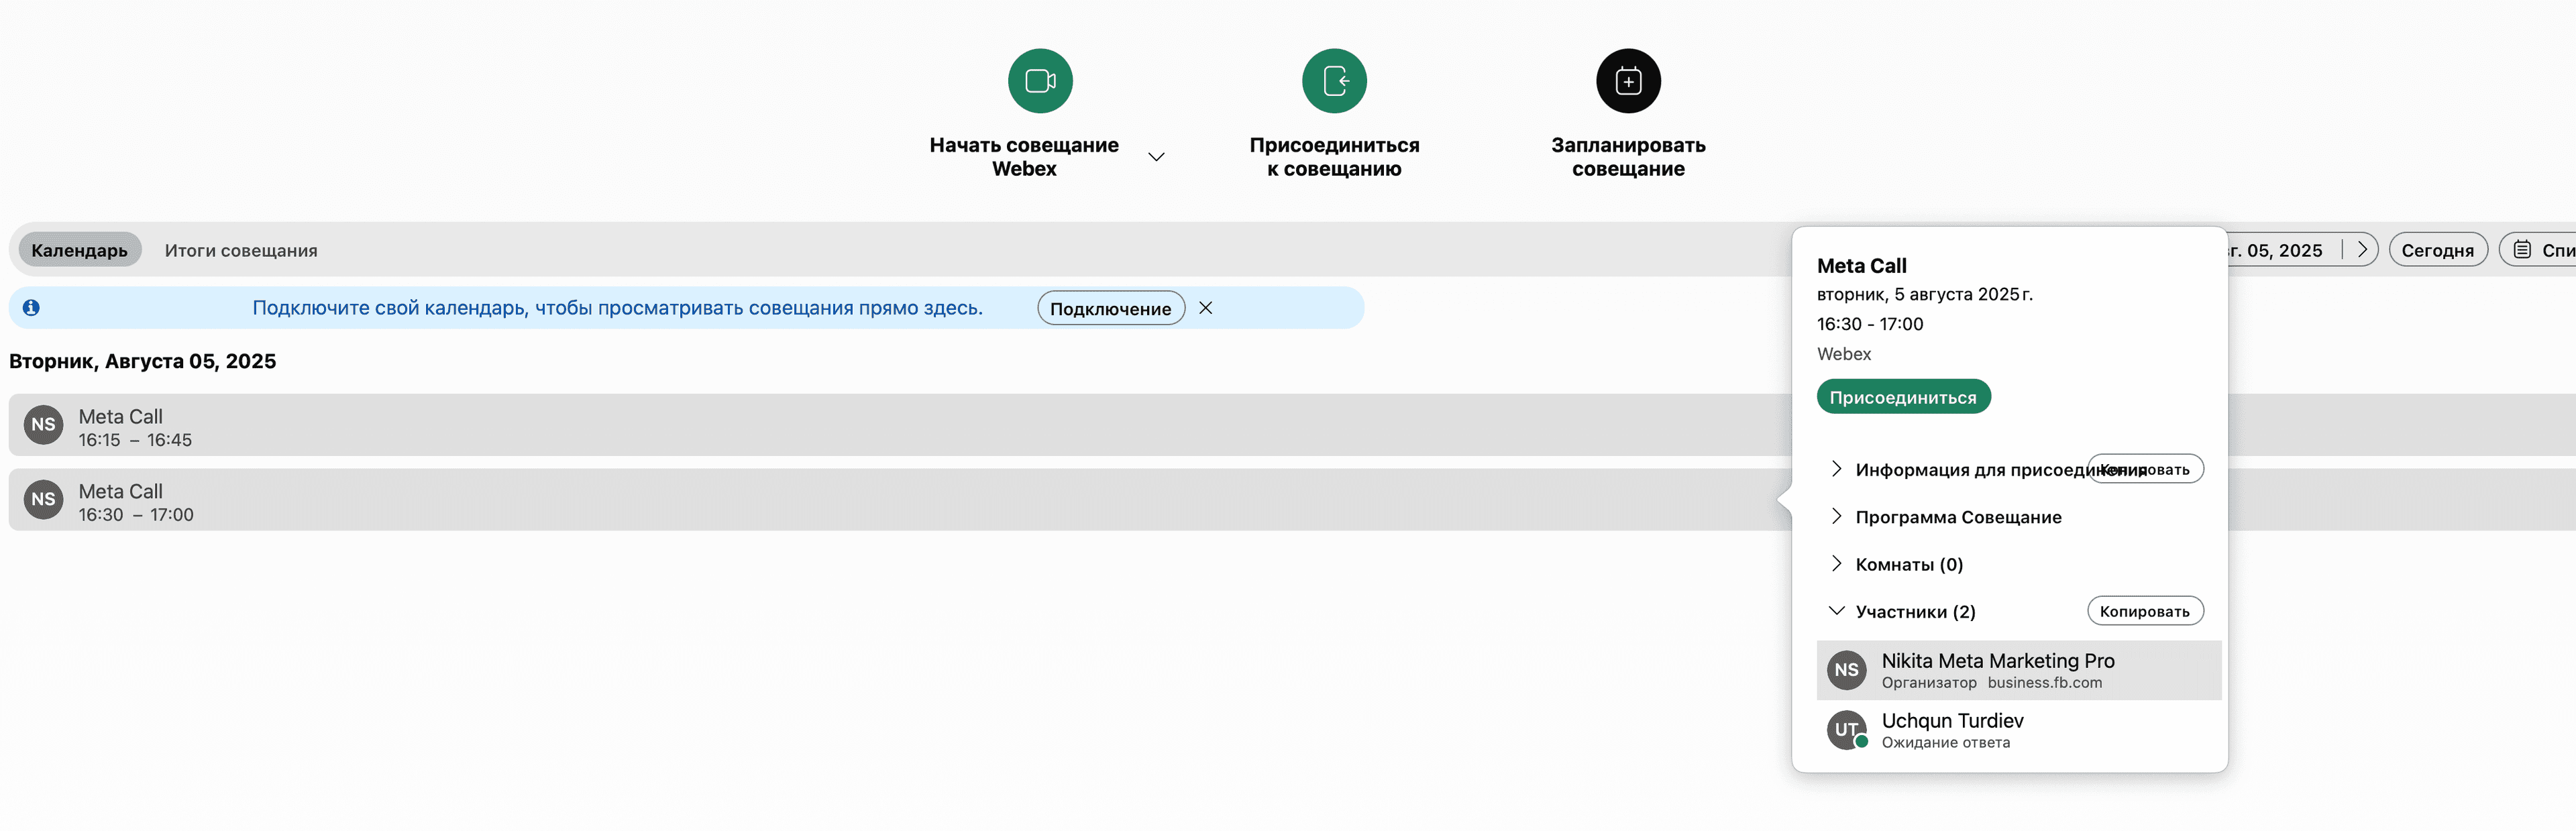Dismiss the calendar connection banner
Screen dimensions: 2576x831
coord(1206,308)
